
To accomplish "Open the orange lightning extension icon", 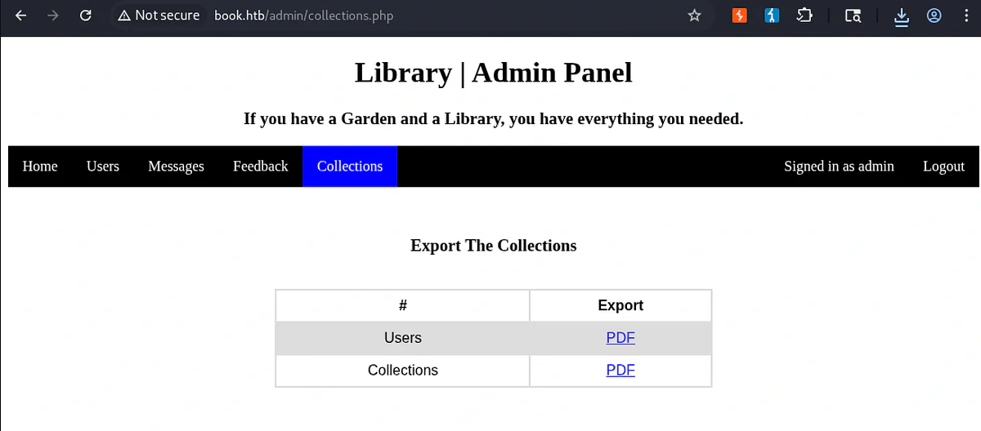I will pyautogui.click(x=739, y=16).
